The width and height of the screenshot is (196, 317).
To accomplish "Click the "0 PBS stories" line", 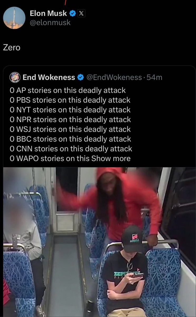I will [x=70, y=100].
